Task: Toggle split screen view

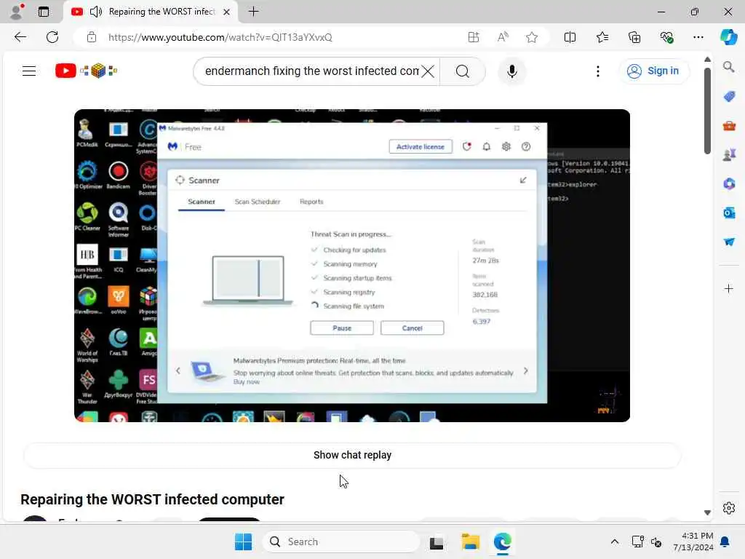Action: pyautogui.click(x=570, y=37)
